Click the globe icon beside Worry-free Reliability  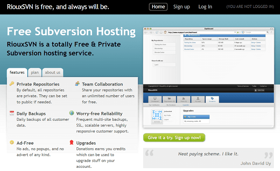click(71, 113)
